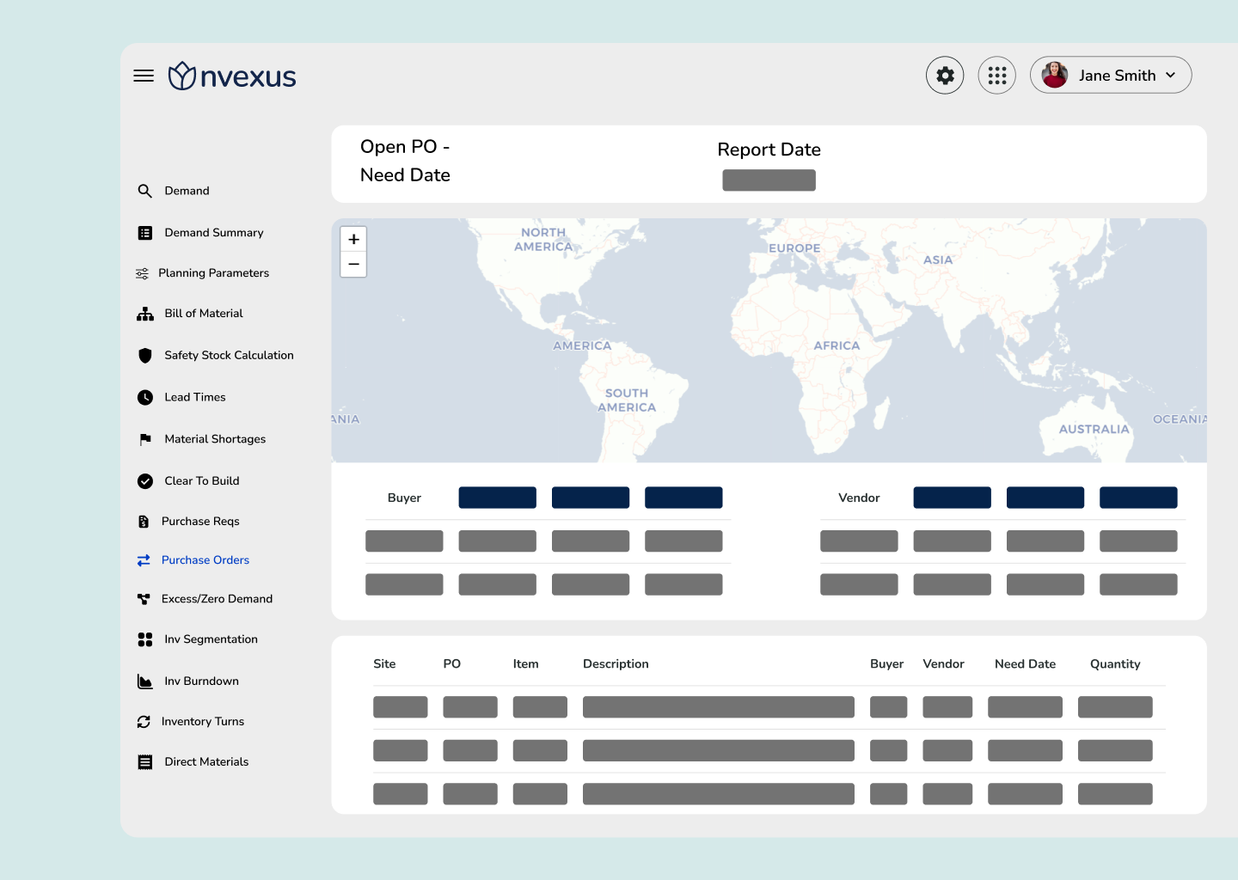Open Inventory Turns link
Screen dimensions: 1238x880
(203, 722)
